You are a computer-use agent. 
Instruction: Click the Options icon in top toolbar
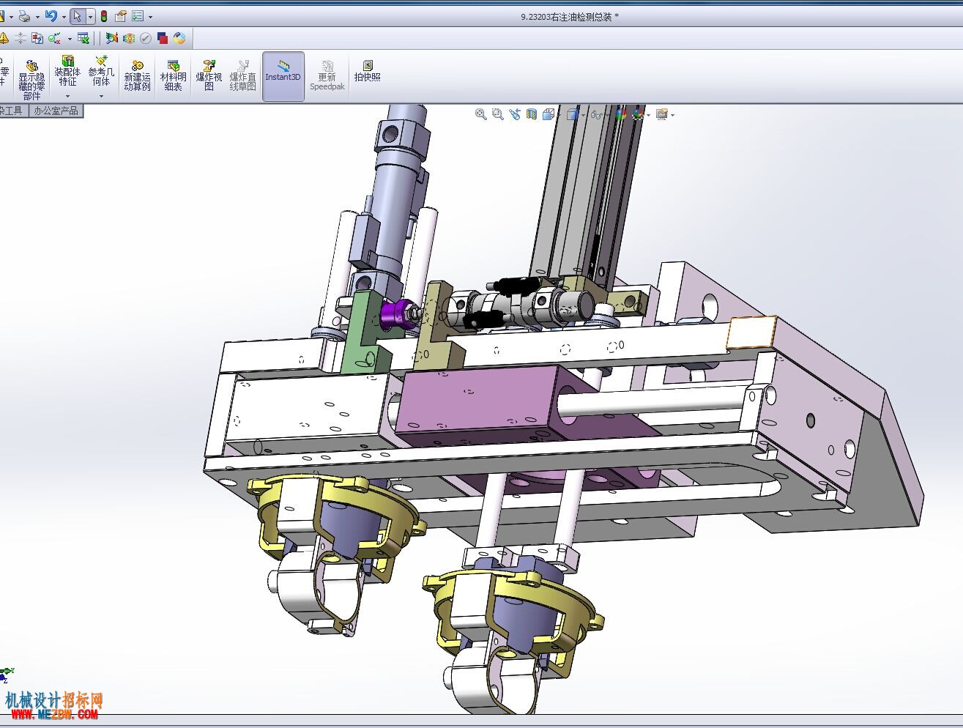(138, 16)
